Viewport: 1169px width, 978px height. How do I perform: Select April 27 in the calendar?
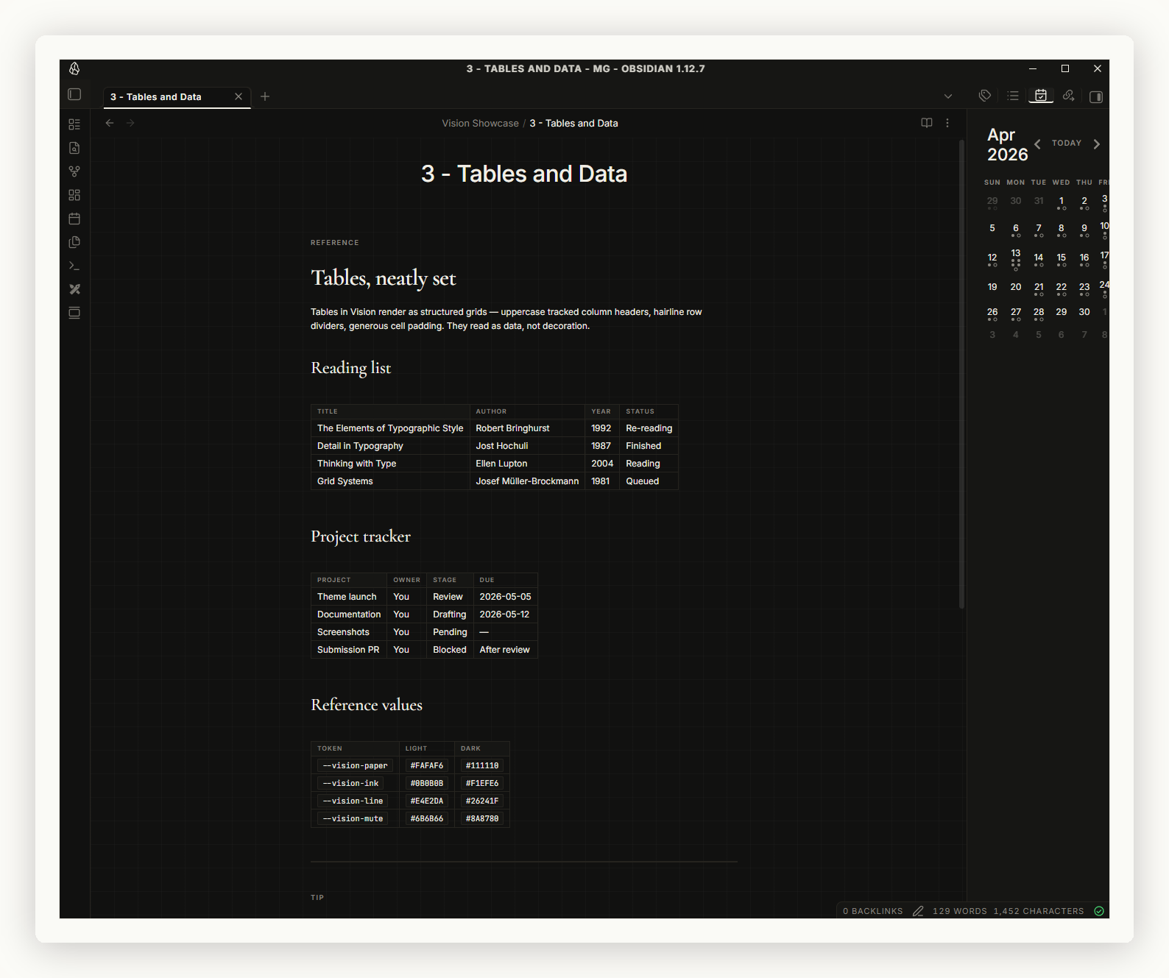[1016, 314]
